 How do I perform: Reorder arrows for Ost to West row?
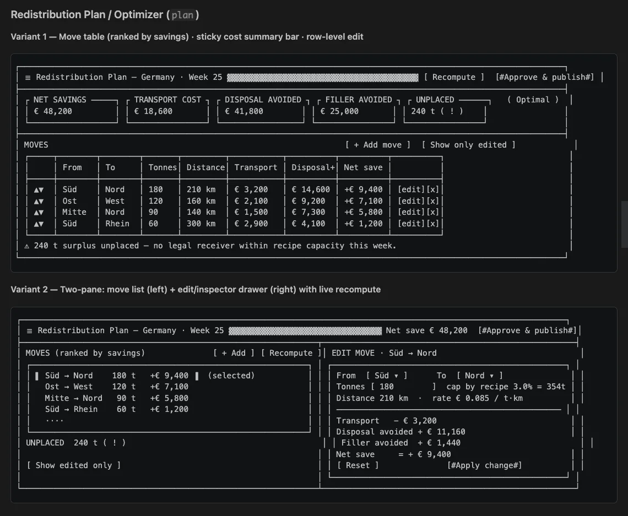point(39,201)
